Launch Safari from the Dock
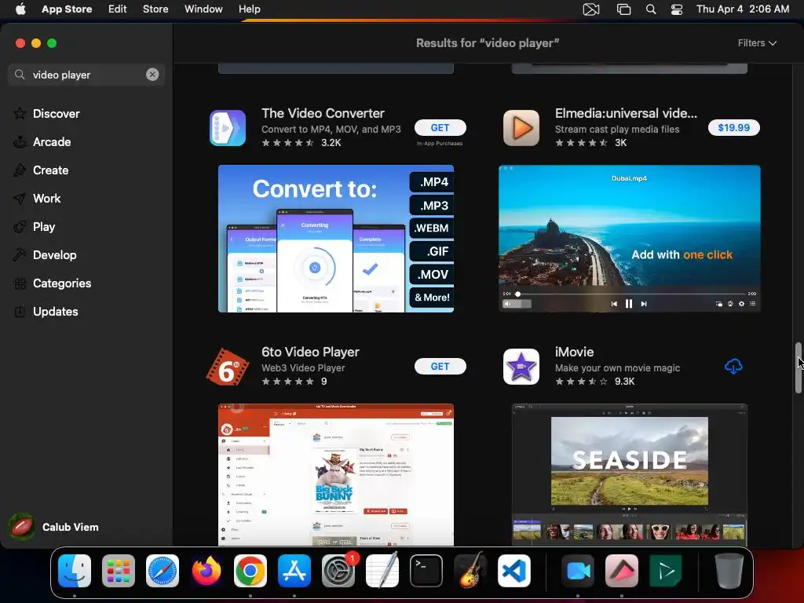 tap(163, 571)
